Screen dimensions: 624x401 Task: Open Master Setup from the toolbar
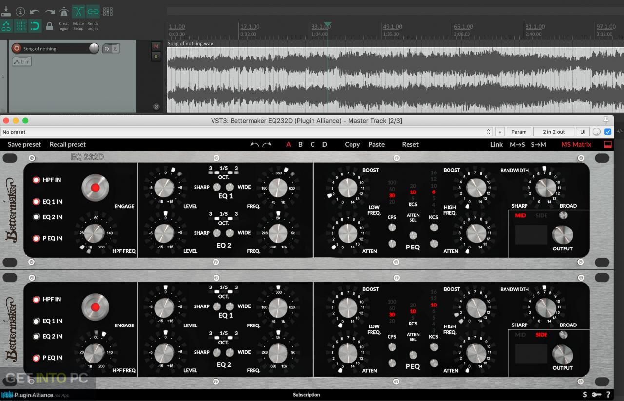click(x=78, y=26)
